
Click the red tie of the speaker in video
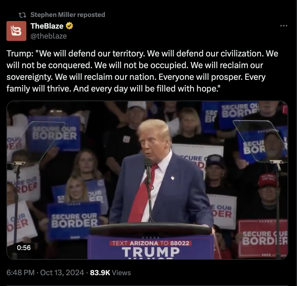(x=144, y=195)
